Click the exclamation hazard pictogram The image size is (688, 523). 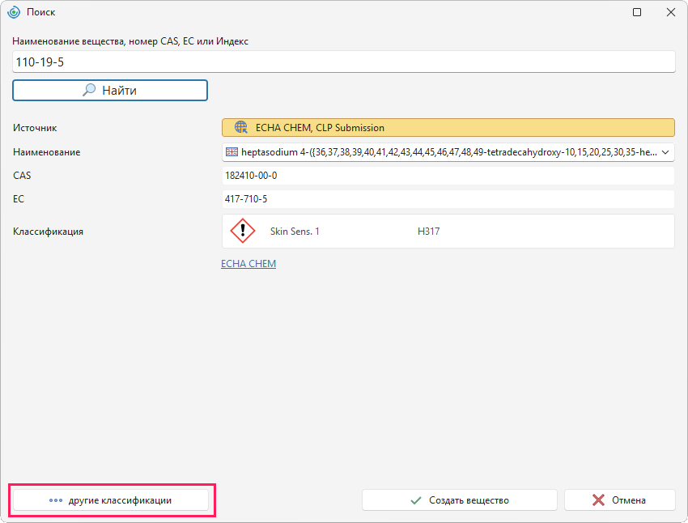pos(243,231)
